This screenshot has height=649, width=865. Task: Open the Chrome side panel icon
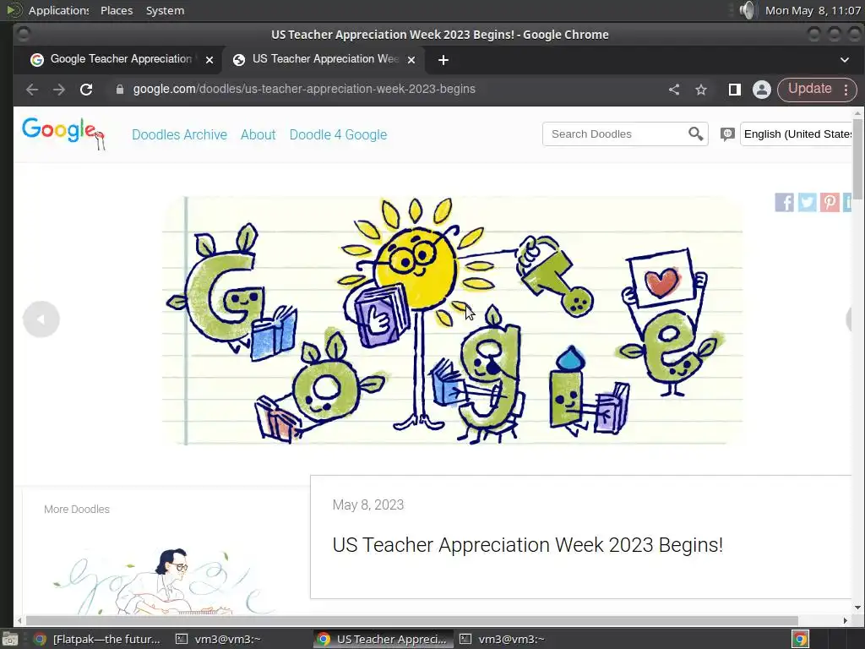[734, 90]
